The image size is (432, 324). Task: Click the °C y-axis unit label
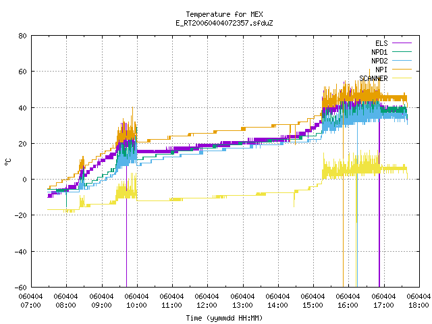click(x=7, y=162)
